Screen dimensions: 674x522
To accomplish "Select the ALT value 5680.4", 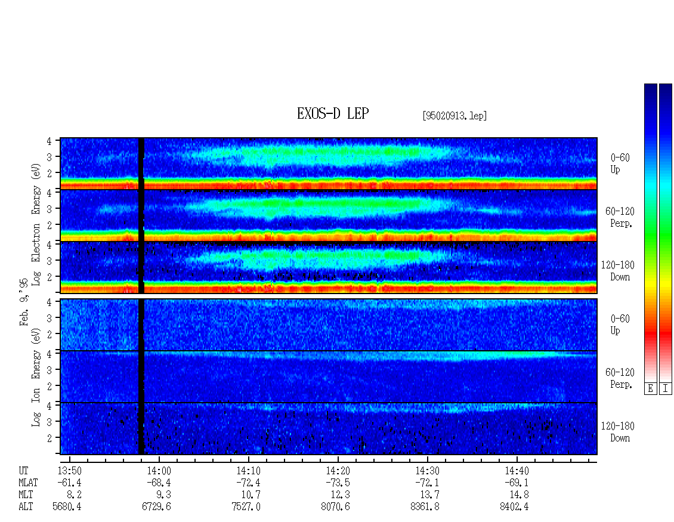I will [x=67, y=507].
